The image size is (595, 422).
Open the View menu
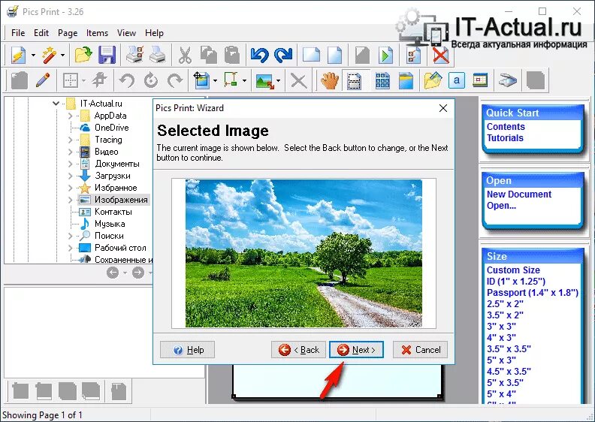point(126,33)
